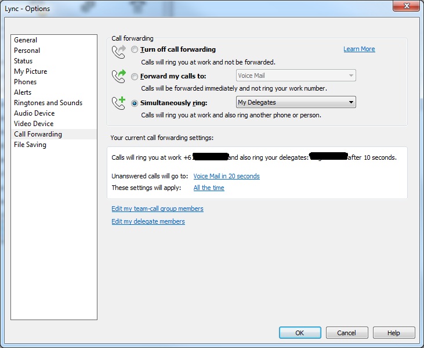Go to Audio Device settings
The width and height of the screenshot is (424, 348).
54,113
